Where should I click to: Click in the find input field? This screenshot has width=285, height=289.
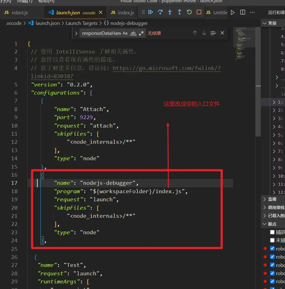(x=101, y=33)
